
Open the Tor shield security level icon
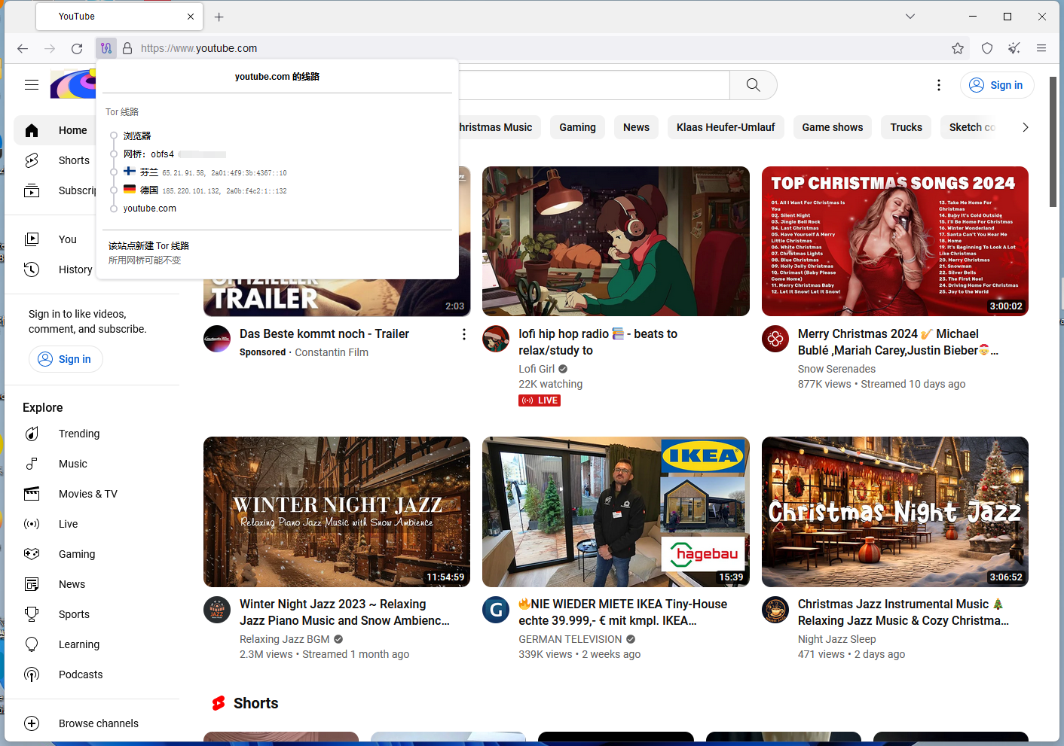click(x=987, y=48)
